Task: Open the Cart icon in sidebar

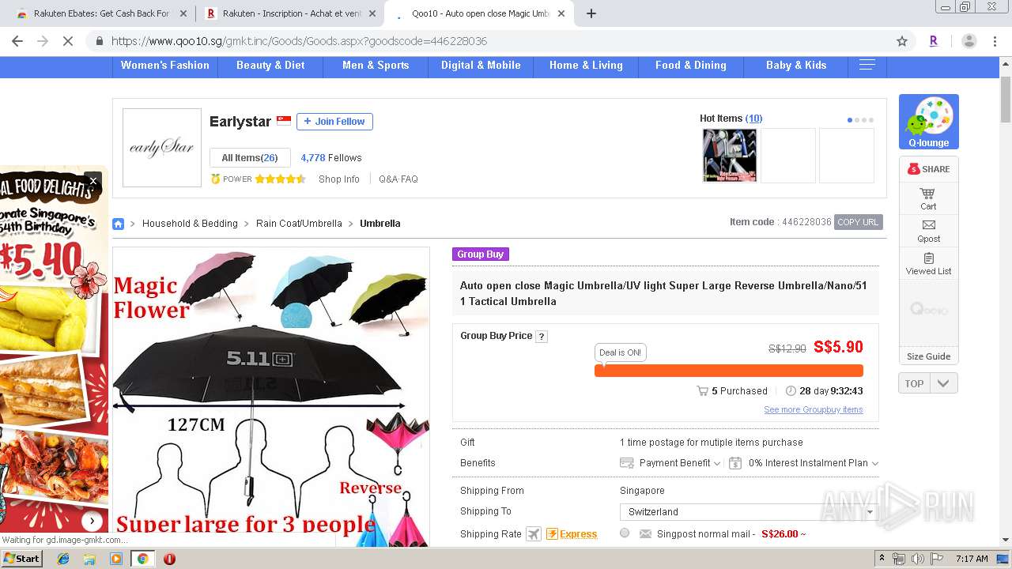Action: pyautogui.click(x=928, y=198)
